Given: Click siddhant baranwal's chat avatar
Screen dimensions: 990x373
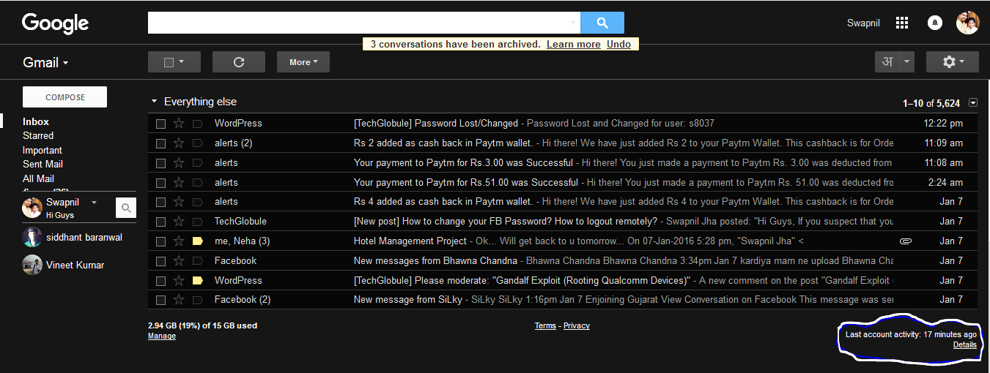Looking at the screenshot, I should tap(32, 237).
